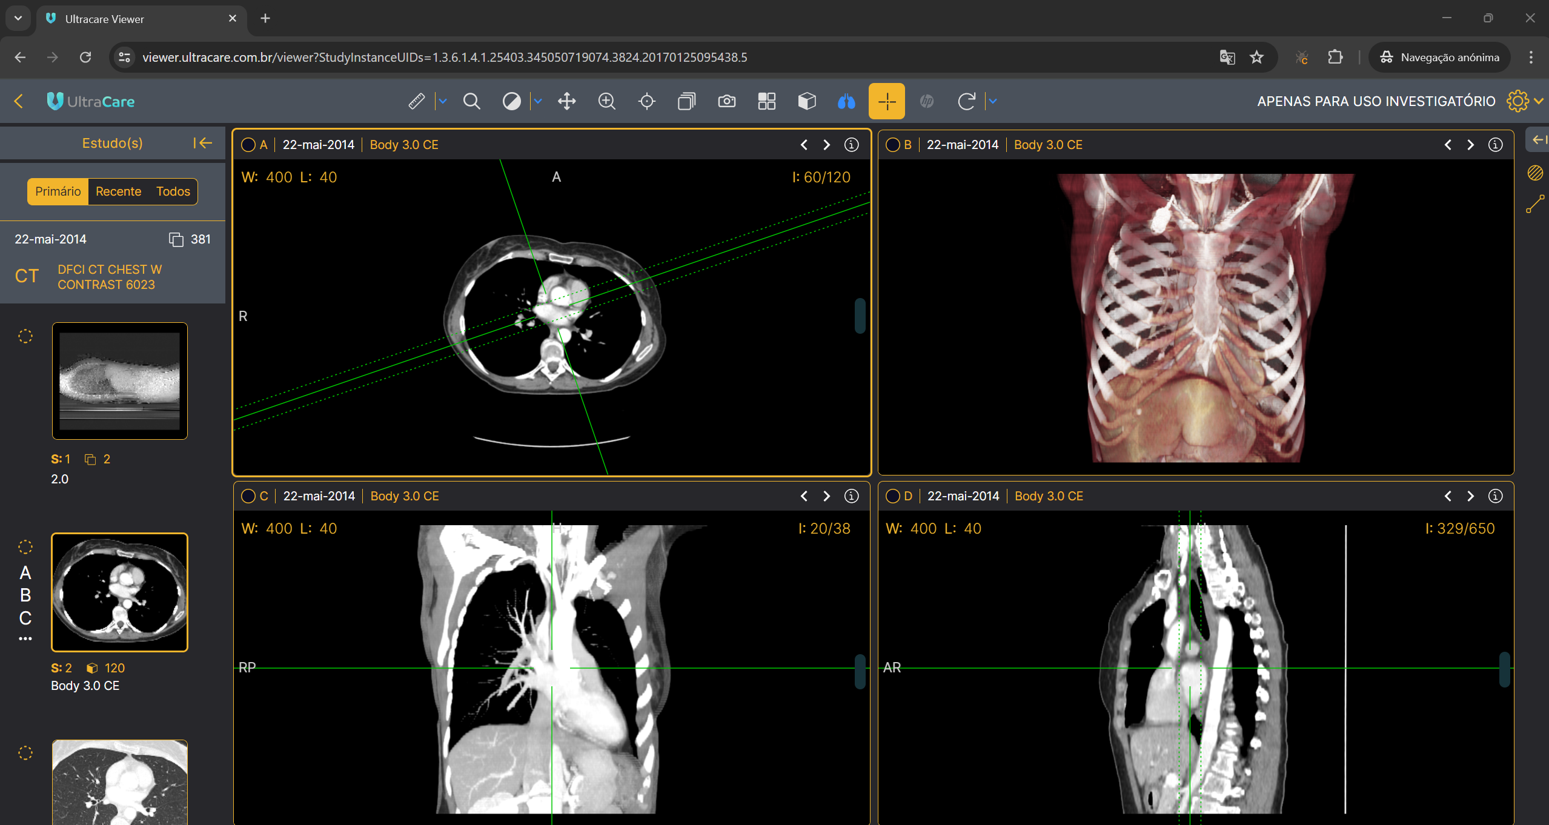Screen dimensions: 1549x825
Task: Activate the pan move tool
Action: [x=566, y=101]
